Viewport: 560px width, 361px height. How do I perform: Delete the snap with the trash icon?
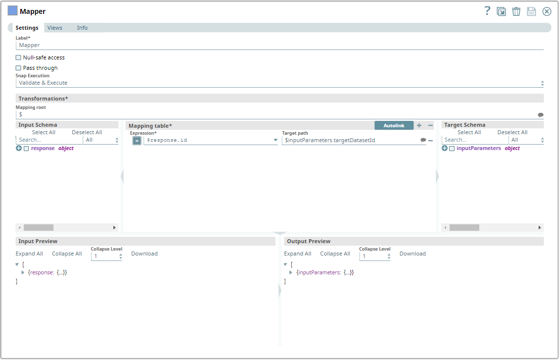click(x=516, y=11)
